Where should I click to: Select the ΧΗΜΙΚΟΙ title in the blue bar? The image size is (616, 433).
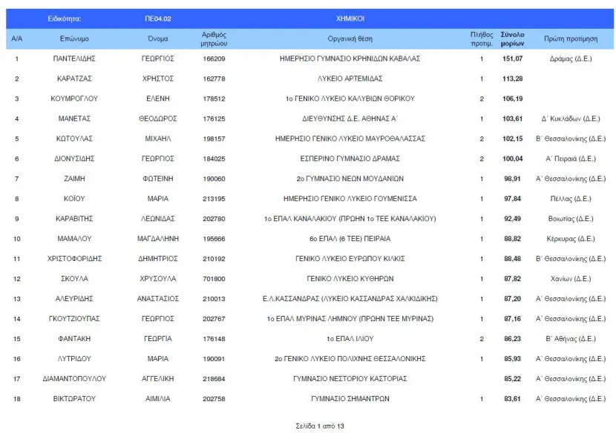pyautogui.click(x=350, y=19)
